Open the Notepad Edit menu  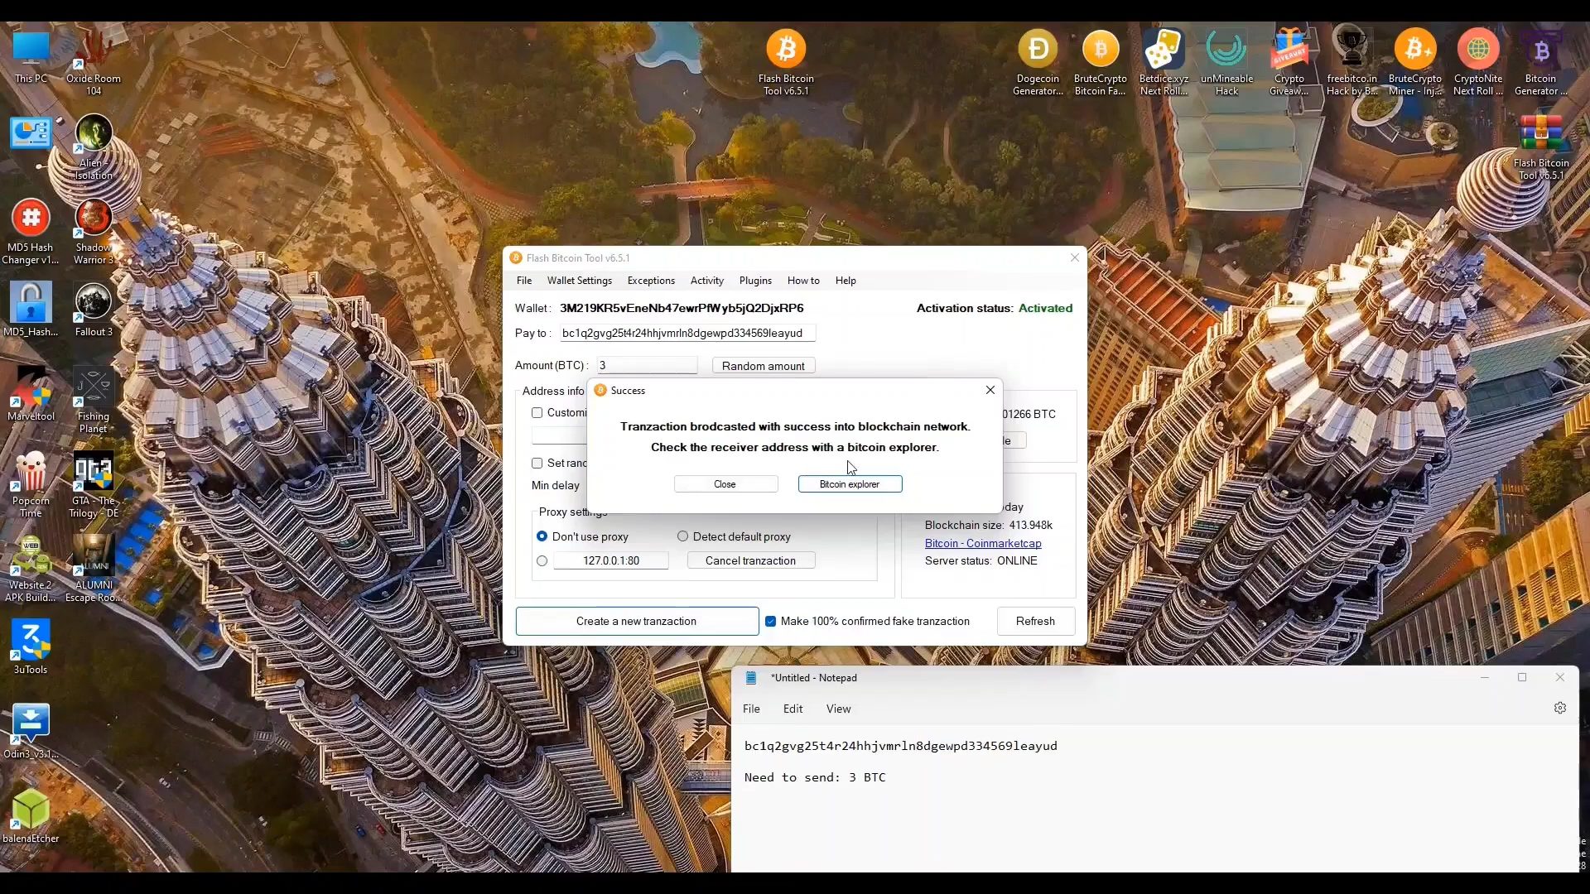coord(793,709)
